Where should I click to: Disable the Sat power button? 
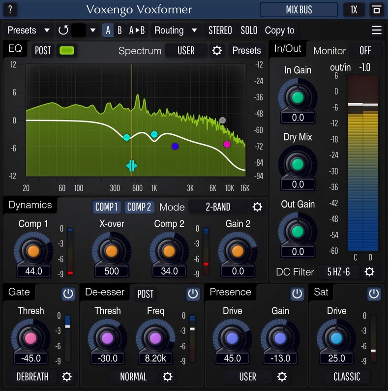374,294
